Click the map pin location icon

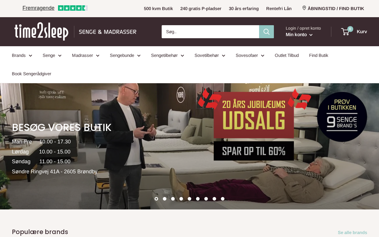pos(304,8)
